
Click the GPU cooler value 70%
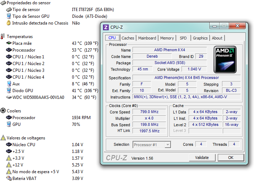(76, 124)
